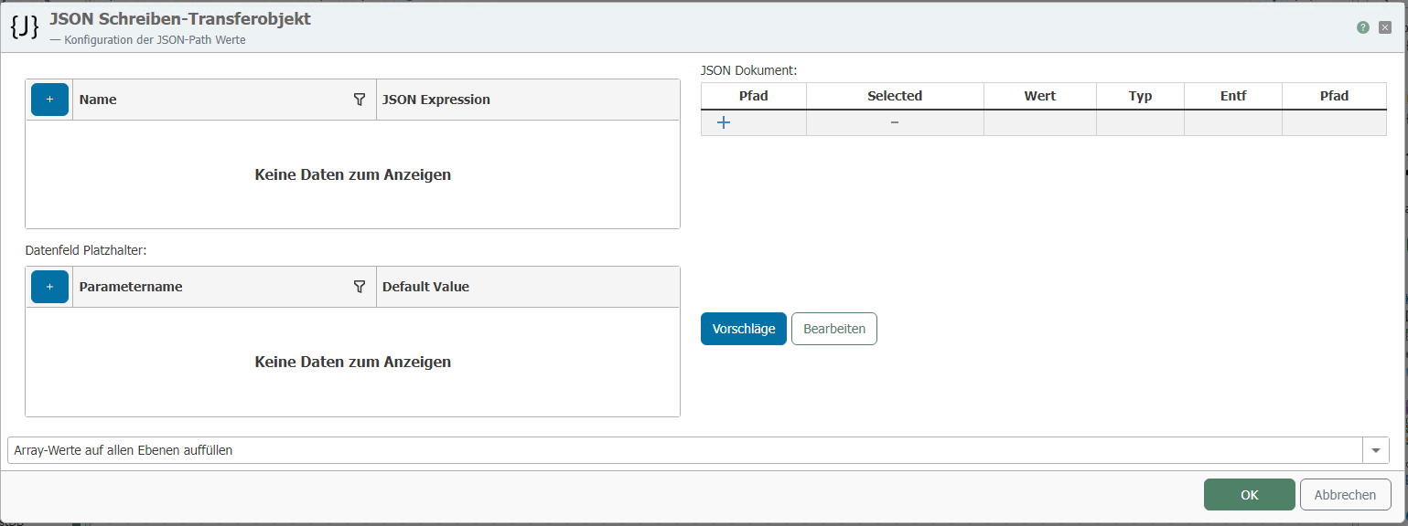The image size is (1408, 526).
Task: Click the Bearbeiten button
Action: click(x=833, y=328)
